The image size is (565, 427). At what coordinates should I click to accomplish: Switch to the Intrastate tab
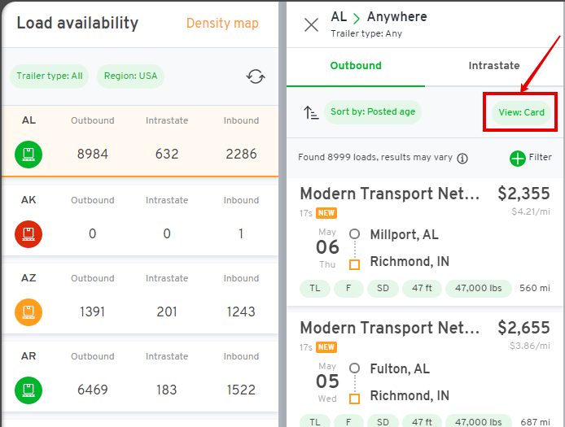click(493, 66)
